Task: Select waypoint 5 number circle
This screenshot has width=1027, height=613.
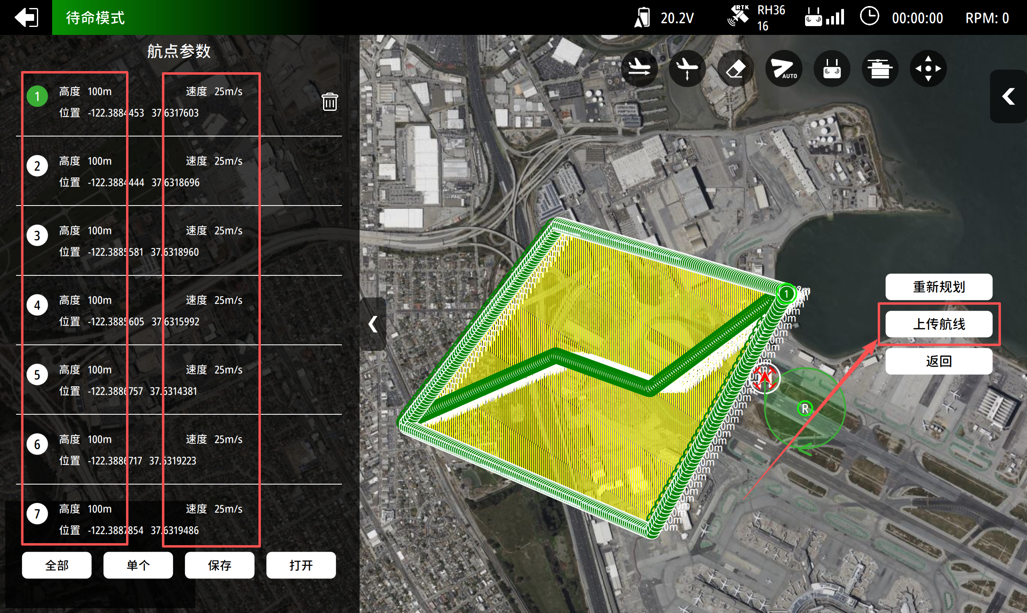Action: 37,375
